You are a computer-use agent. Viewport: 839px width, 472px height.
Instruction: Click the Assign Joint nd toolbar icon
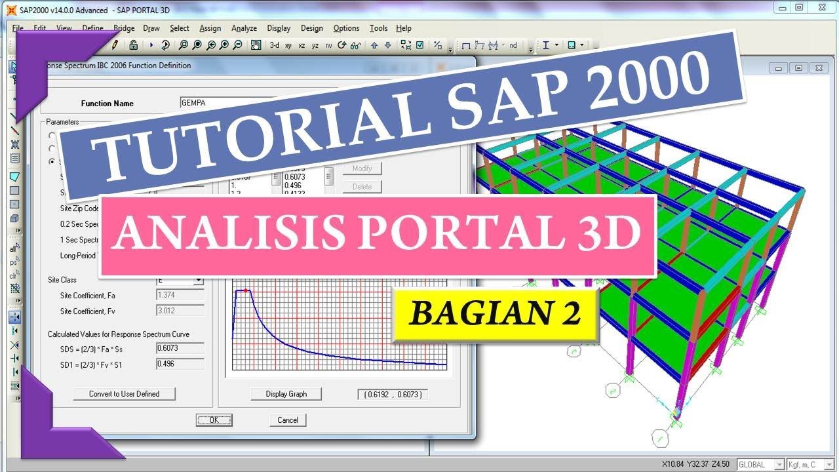click(513, 45)
